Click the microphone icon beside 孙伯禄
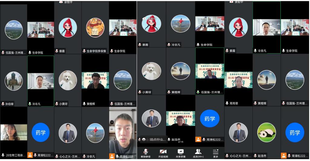 3,104
